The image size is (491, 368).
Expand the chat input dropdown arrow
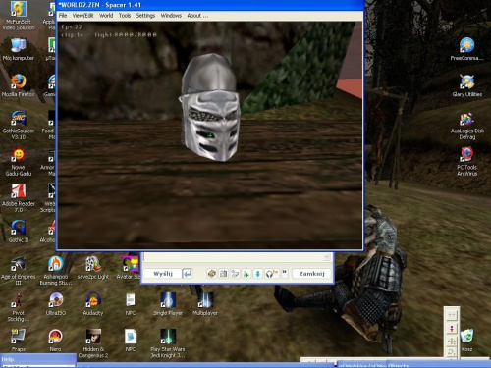[x=327, y=257]
